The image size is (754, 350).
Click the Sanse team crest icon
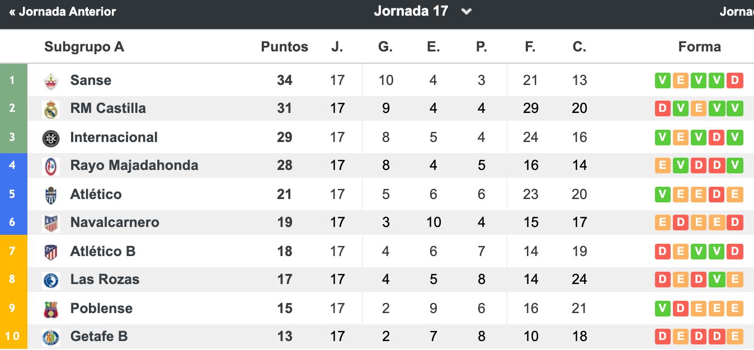[51, 81]
